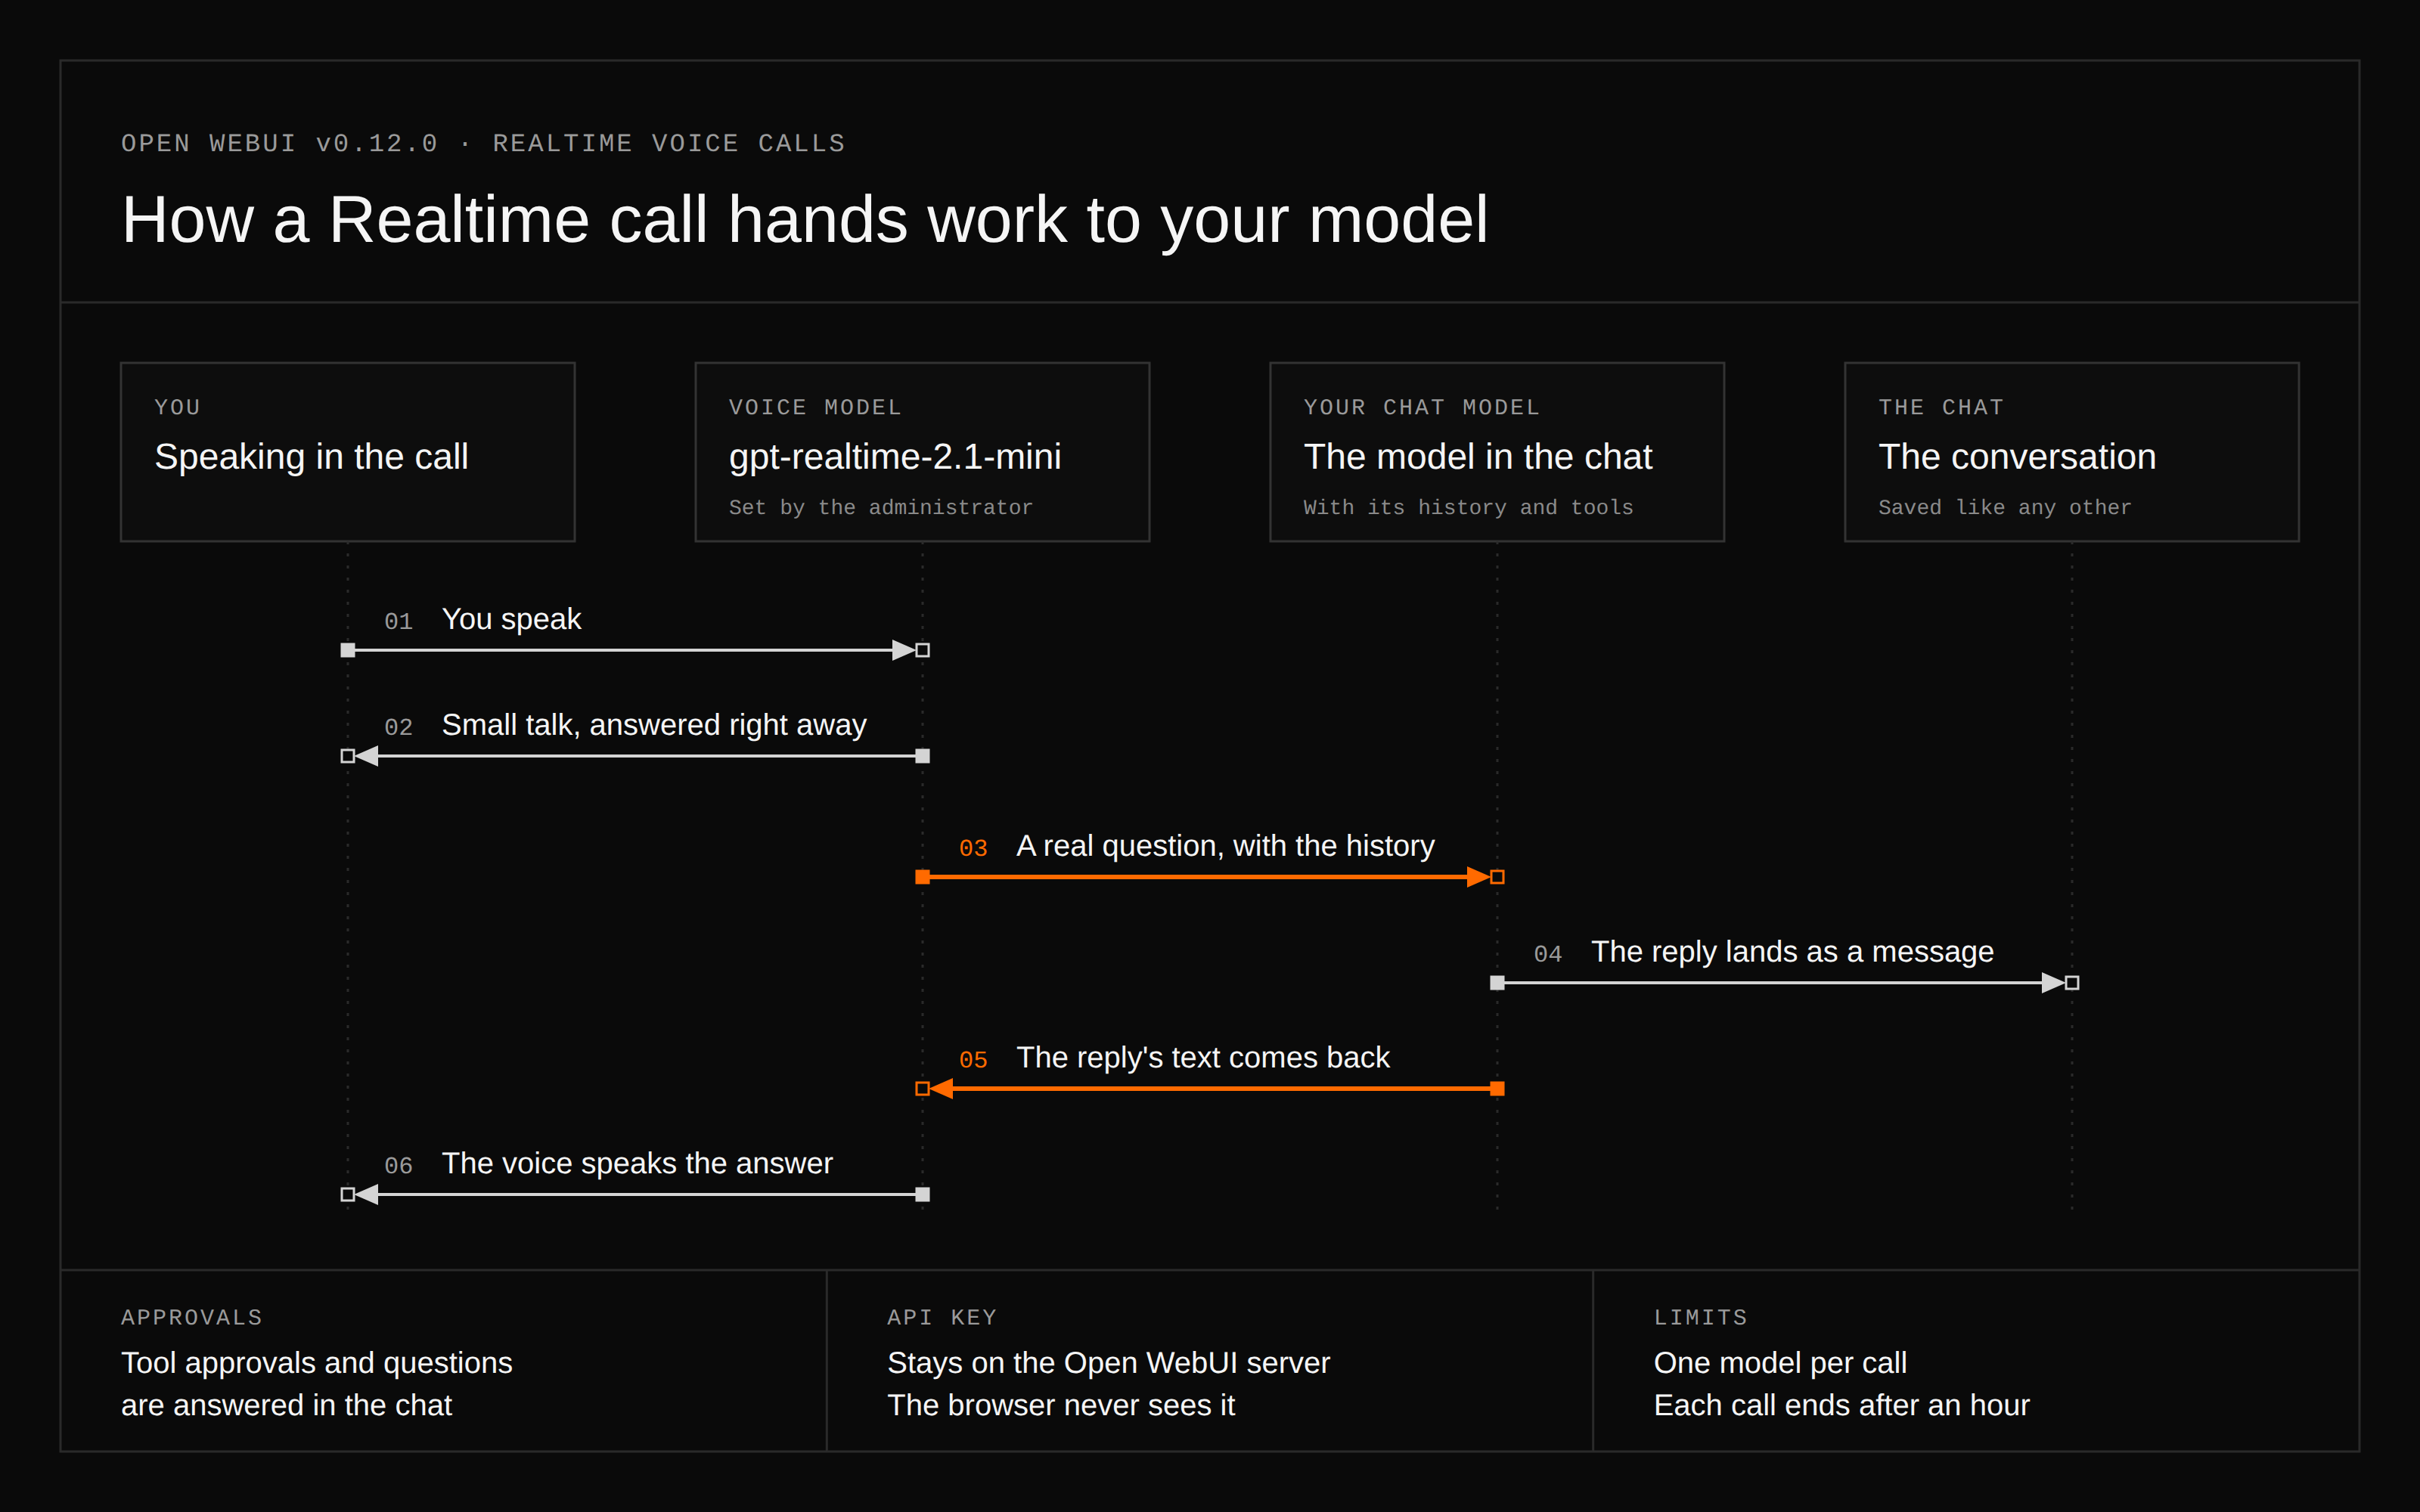Click the 'You speak' step label
Image resolution: width=2420 pixels, height=1512 pixels.
coord(511,619)
